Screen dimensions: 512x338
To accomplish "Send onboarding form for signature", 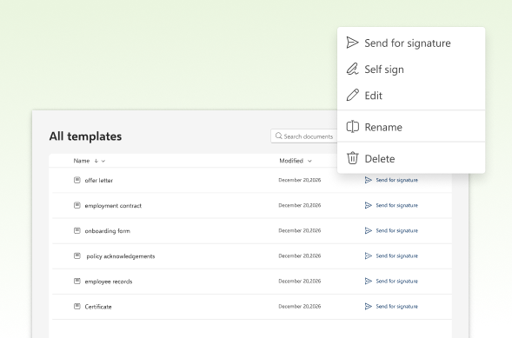I will pyautogui.click(x=396, y=230).
